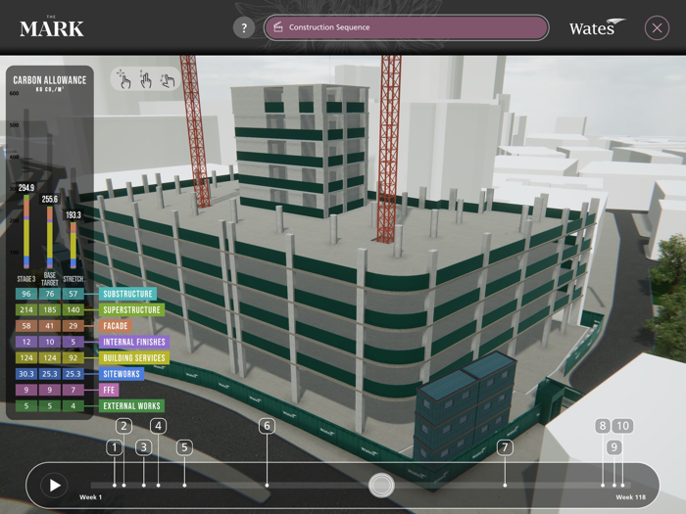686x514 pixels.
Task: Click the Week 1 timeline label
Action: 90,497
